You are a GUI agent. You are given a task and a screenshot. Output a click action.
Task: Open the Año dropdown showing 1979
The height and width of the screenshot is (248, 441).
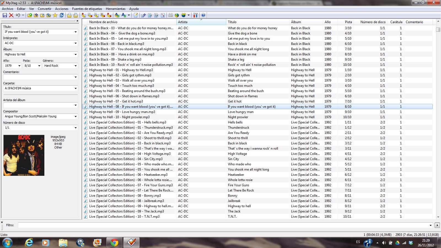point(19,66)
